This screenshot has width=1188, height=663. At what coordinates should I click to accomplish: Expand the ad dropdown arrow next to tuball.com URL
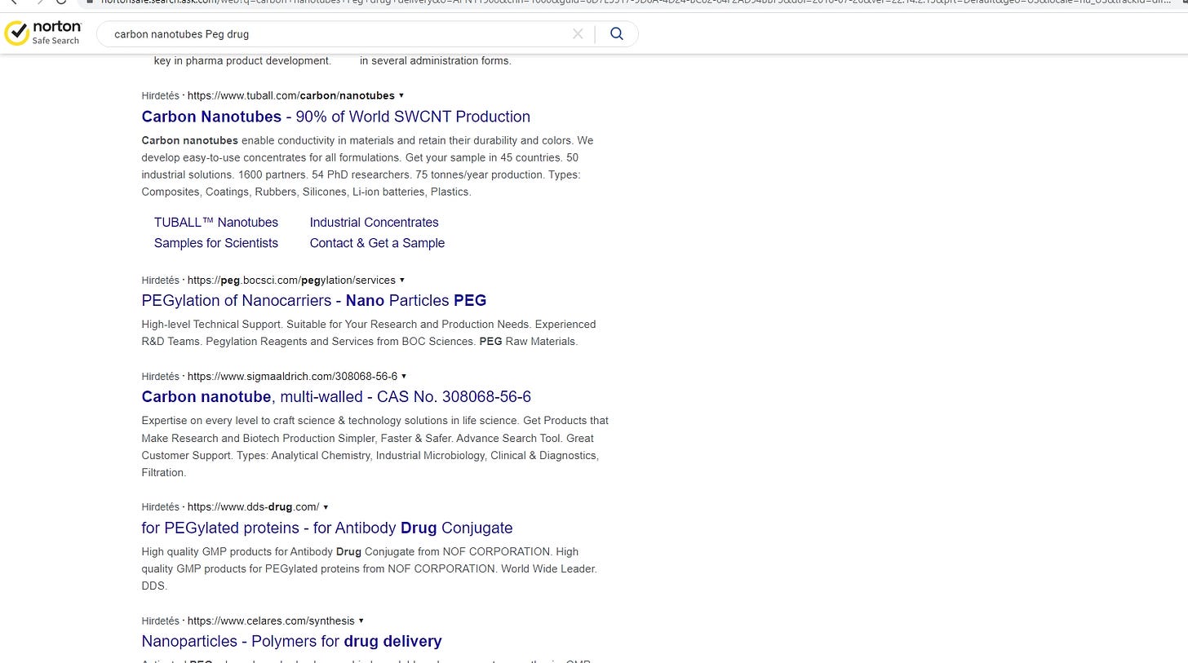(x=401, y=95)
